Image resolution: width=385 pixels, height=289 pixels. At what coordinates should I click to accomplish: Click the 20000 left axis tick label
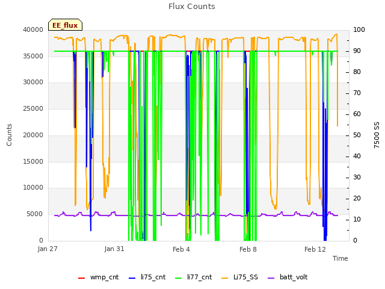coord(33,135)
